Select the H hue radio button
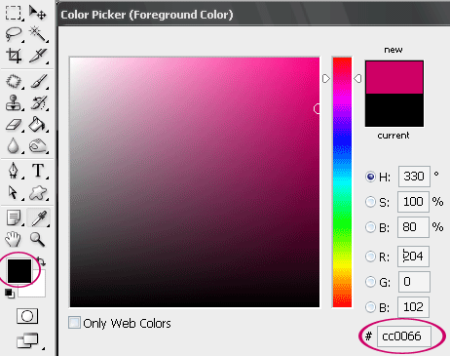Image resolution: width=450 pixels, height=356 pixels. click(370, 177)
